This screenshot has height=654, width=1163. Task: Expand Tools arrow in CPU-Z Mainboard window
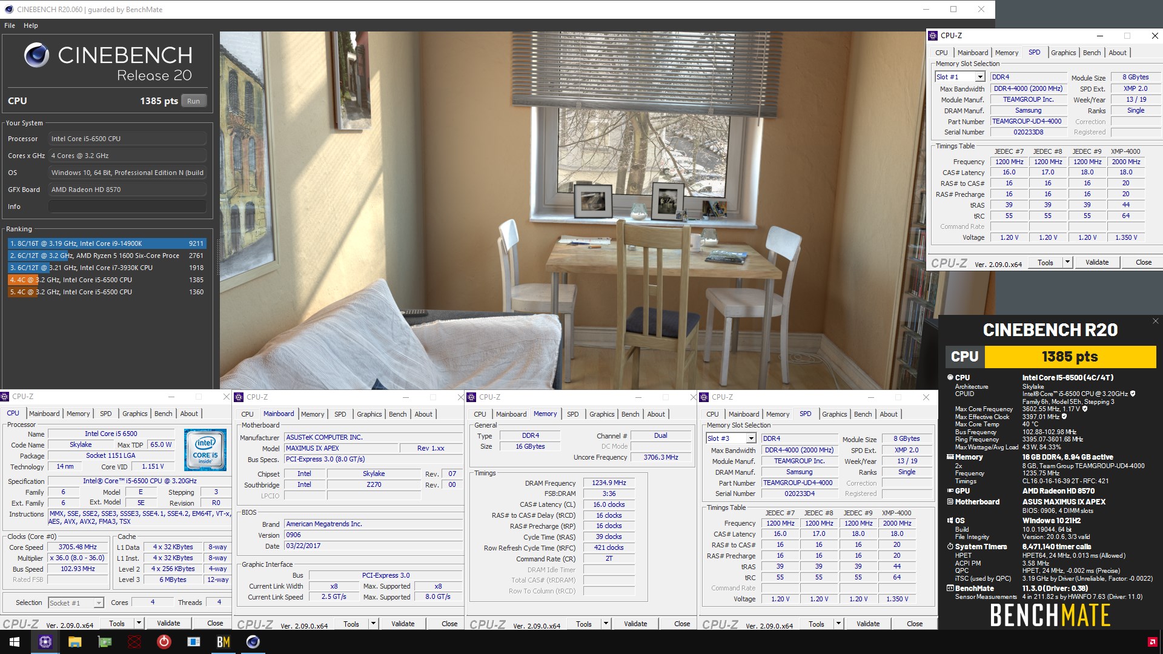373,624
